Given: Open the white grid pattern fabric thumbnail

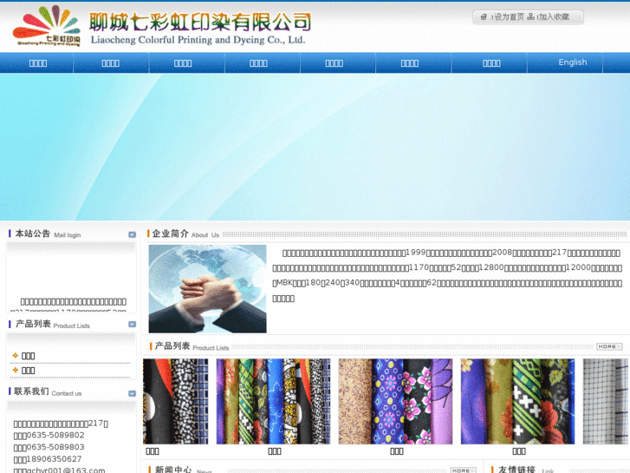Looking at the screenshot, I should point(607,401).
